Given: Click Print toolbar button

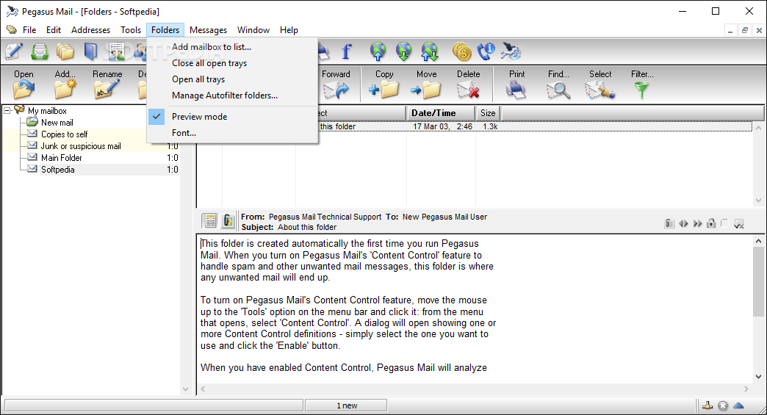Looking at the screenshot, I should [x=516, y=84].
